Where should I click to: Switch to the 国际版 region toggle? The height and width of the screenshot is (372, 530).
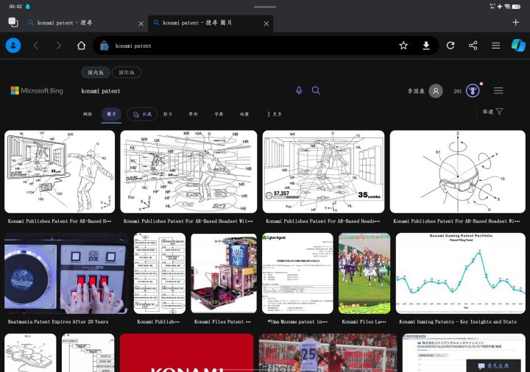coord(127,72)
